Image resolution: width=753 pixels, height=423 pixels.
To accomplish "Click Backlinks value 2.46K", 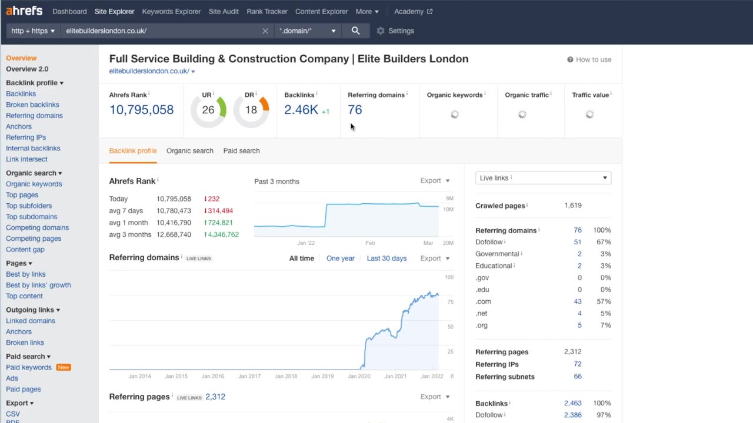I will tap(301, 110).
